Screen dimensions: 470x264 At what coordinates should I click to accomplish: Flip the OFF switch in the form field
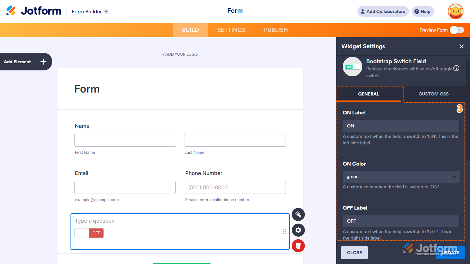(89, 233)
